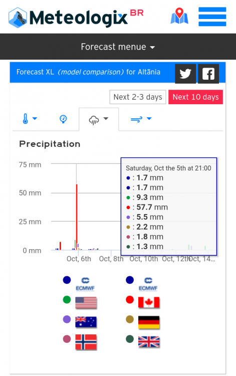Open the precipitation cloud tab
The height and width of the screenshot is (376, 236).
(x=99, y=119)
